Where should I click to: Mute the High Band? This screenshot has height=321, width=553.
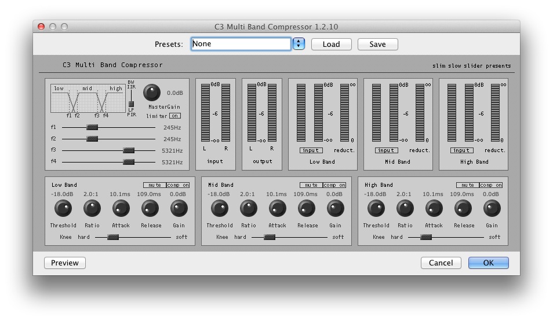467,185
